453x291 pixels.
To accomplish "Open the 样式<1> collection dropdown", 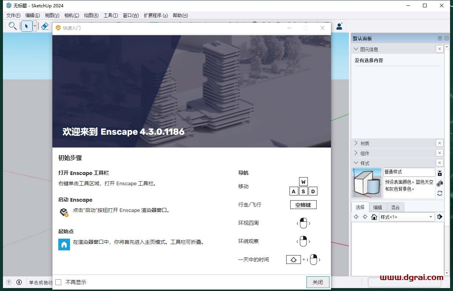I will 407,217.
